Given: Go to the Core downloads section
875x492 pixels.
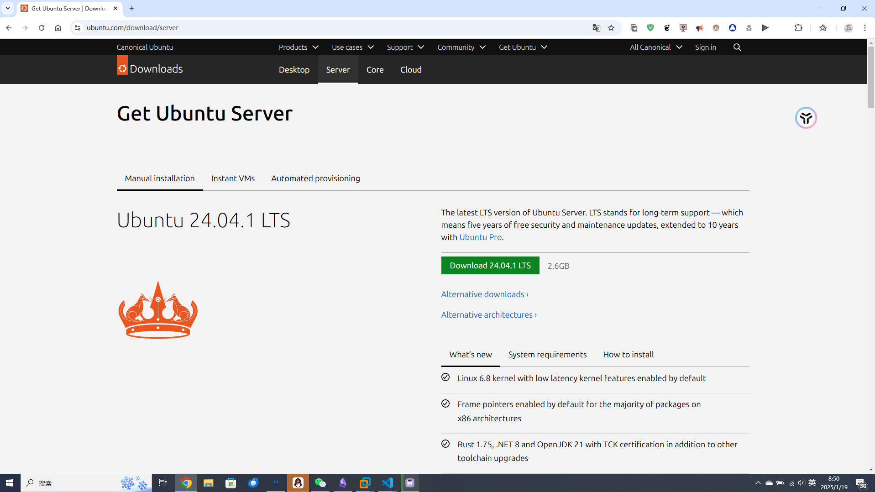Looking at the screenshot, I should 375,69.
